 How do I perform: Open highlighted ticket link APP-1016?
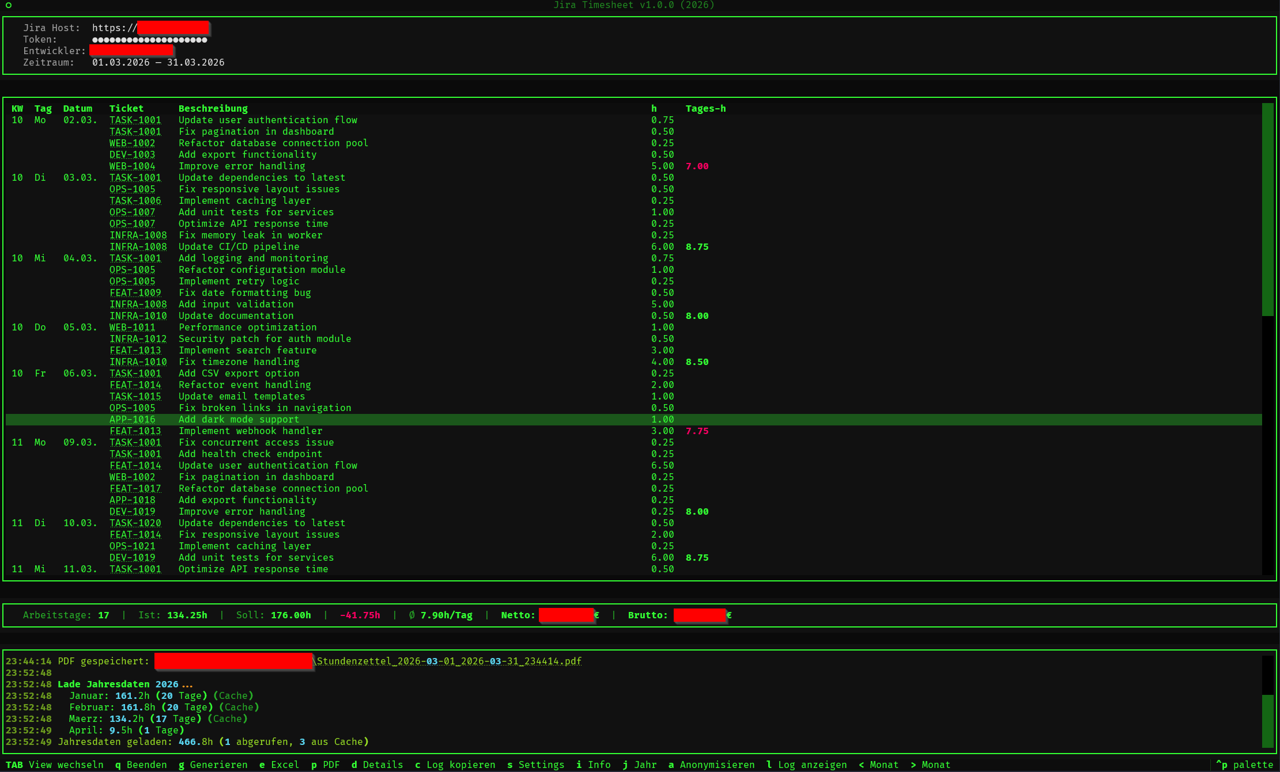(x=133, y=419)
